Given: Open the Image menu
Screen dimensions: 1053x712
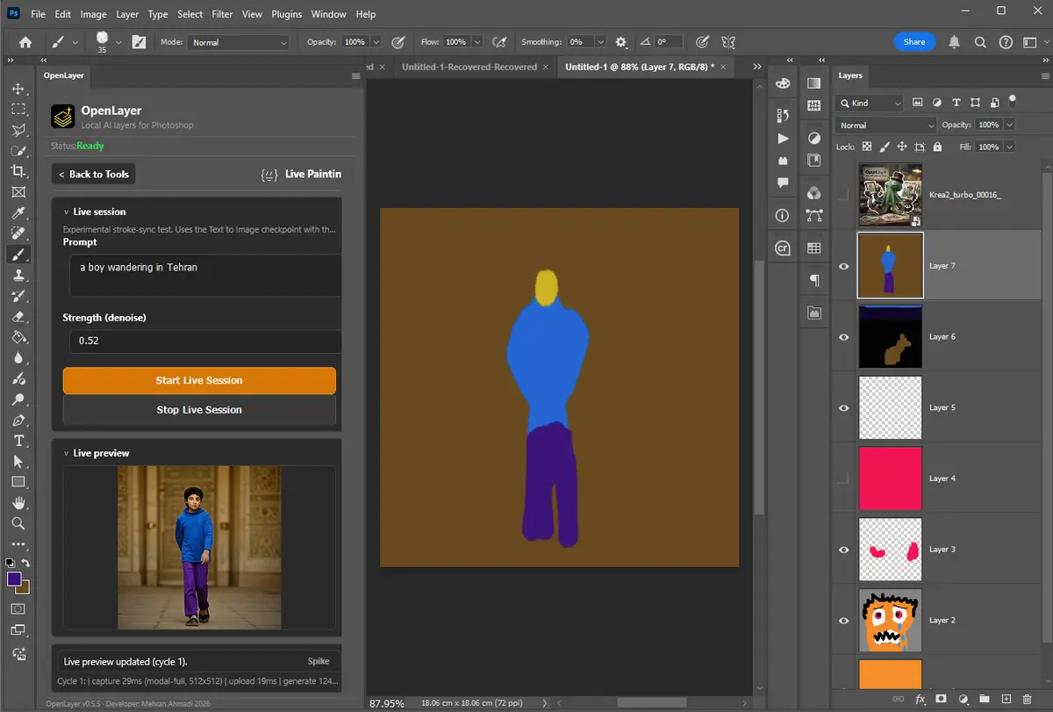Looking at the screenshot, I should 93,14.
